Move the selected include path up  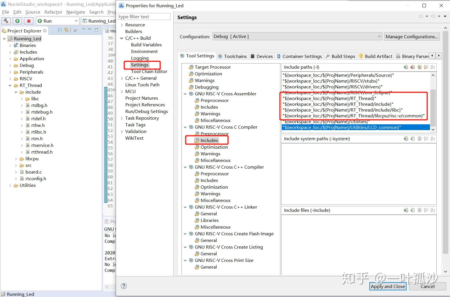(426, 67)
